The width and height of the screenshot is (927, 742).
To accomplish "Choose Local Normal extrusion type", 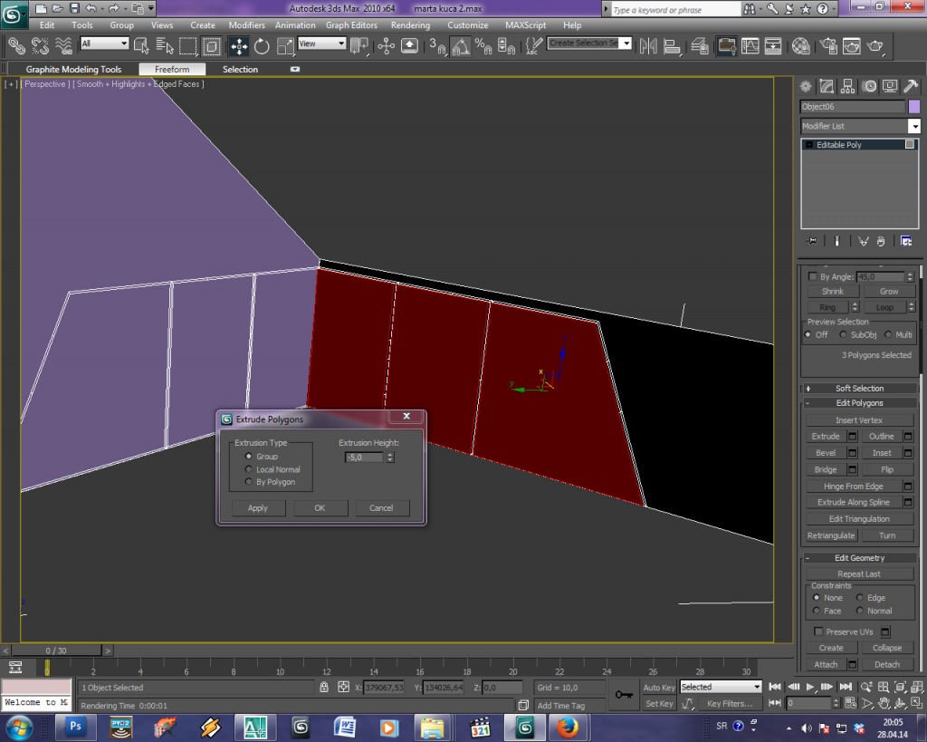I will (248, 469).
